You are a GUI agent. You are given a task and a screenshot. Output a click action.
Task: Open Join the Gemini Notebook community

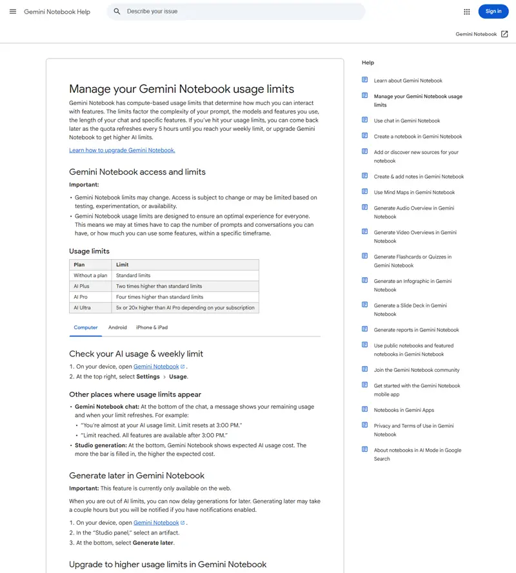[x=417, y=370]
